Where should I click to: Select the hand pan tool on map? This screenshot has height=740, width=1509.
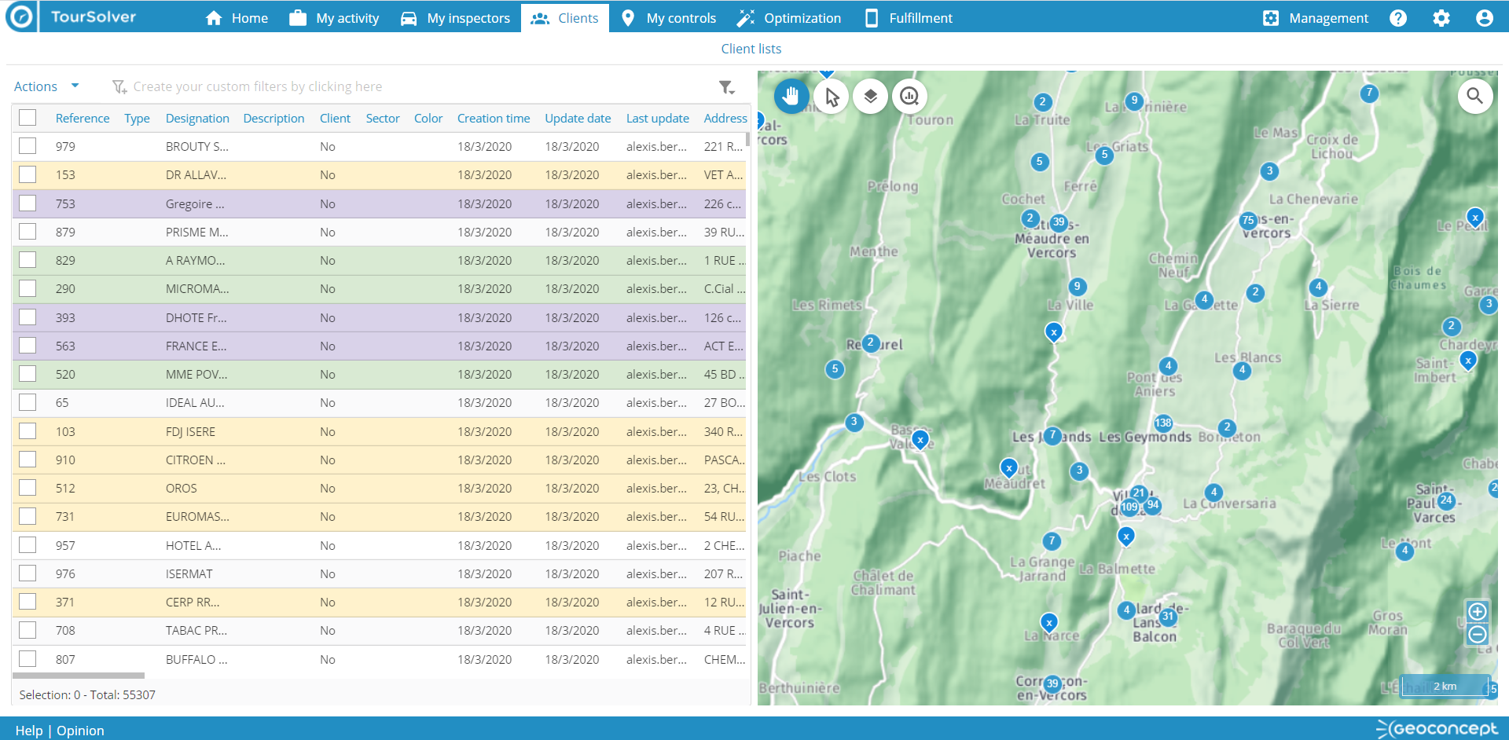coord(791,97)
